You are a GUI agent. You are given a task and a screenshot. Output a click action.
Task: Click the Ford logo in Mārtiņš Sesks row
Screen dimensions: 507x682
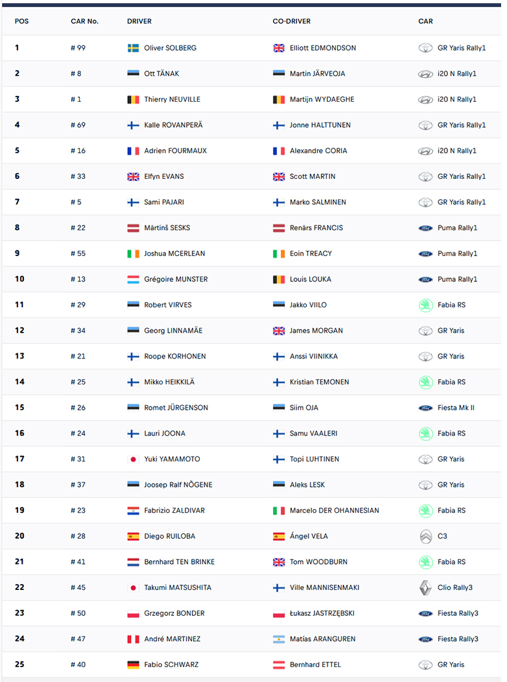point(425,228)
